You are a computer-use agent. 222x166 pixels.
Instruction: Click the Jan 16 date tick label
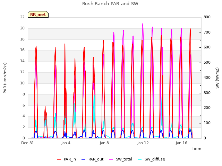[x=181, y=143]
